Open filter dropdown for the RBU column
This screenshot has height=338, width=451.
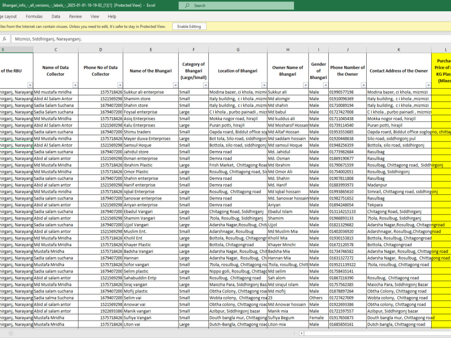[x=30, y=85]
